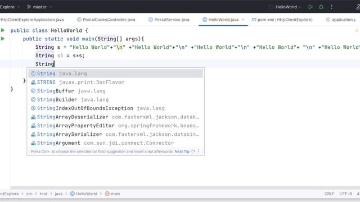The image size is (360, 202).
Task: Open the toolbar more actions menu
Action: 331,7
